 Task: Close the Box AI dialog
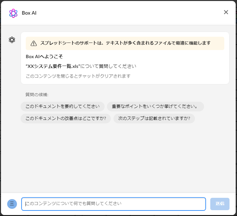point(226,12)
